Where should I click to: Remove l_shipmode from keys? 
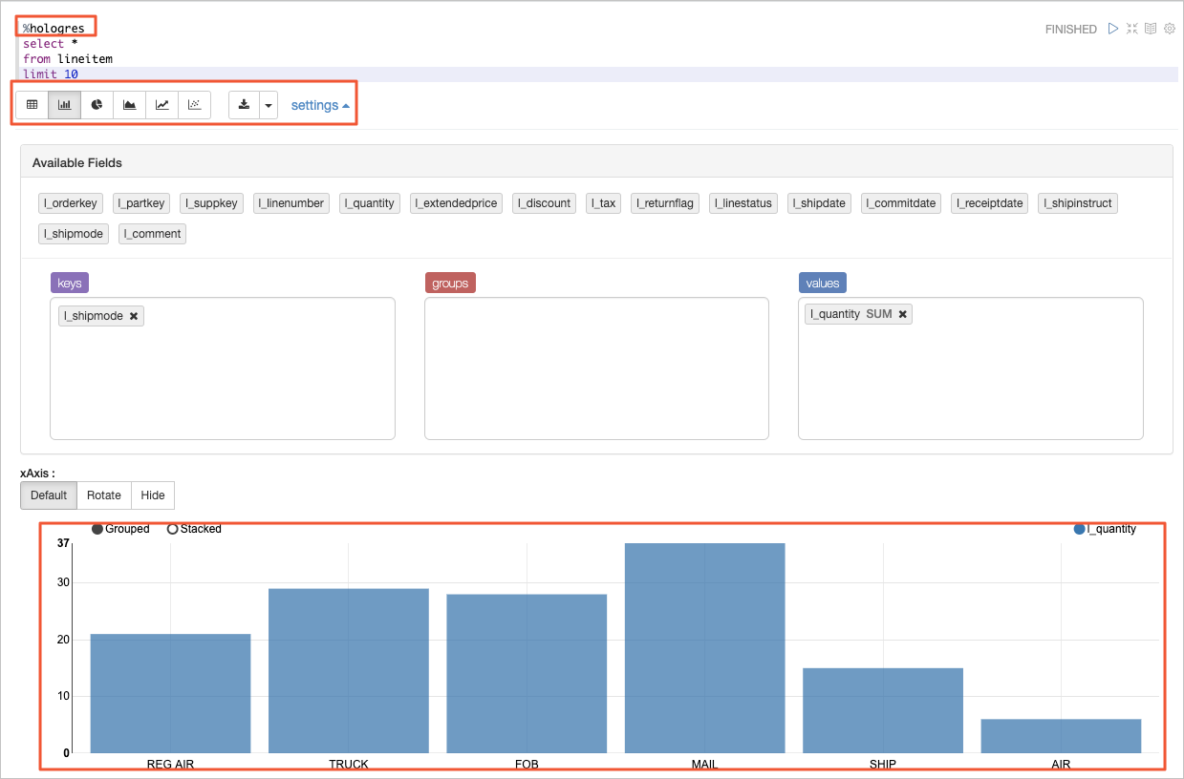(134, 316)
